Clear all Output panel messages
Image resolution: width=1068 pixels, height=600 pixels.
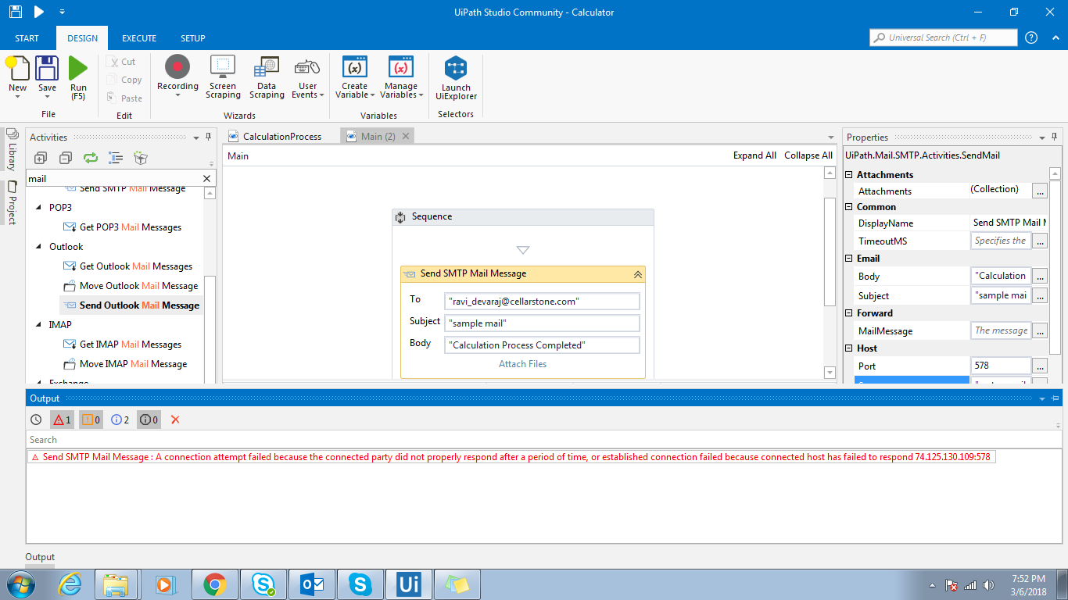(175, 420)
